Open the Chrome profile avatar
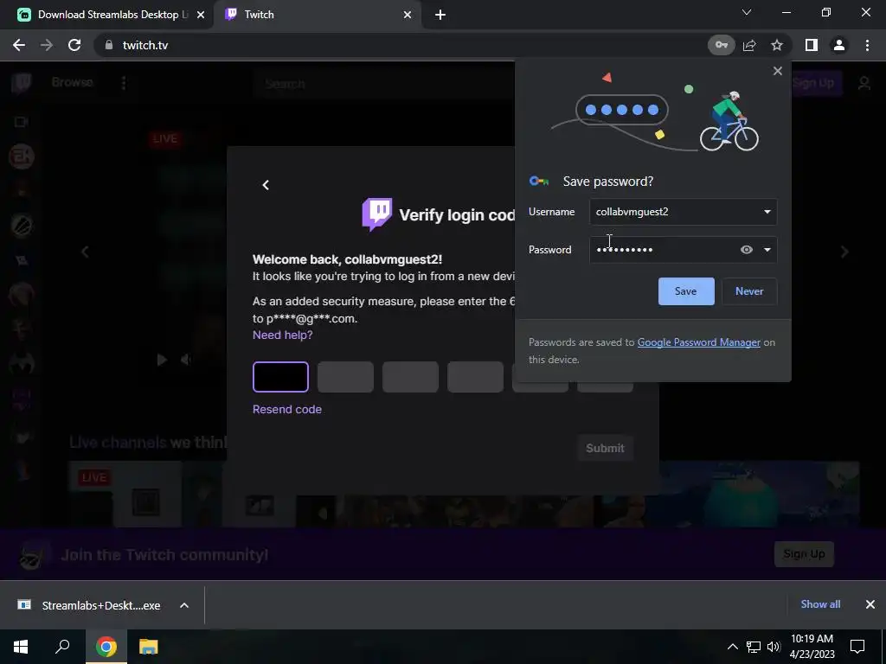Image resolution: width=886 pixels, height=664 pixels. pyautogui.click(x=839, y=45)
